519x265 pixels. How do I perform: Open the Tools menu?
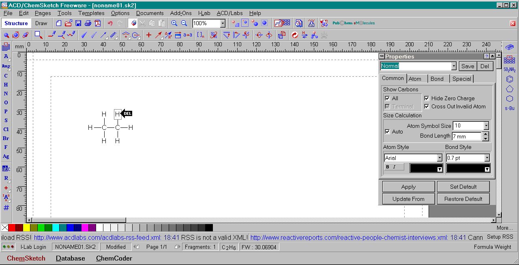point(64,13)
